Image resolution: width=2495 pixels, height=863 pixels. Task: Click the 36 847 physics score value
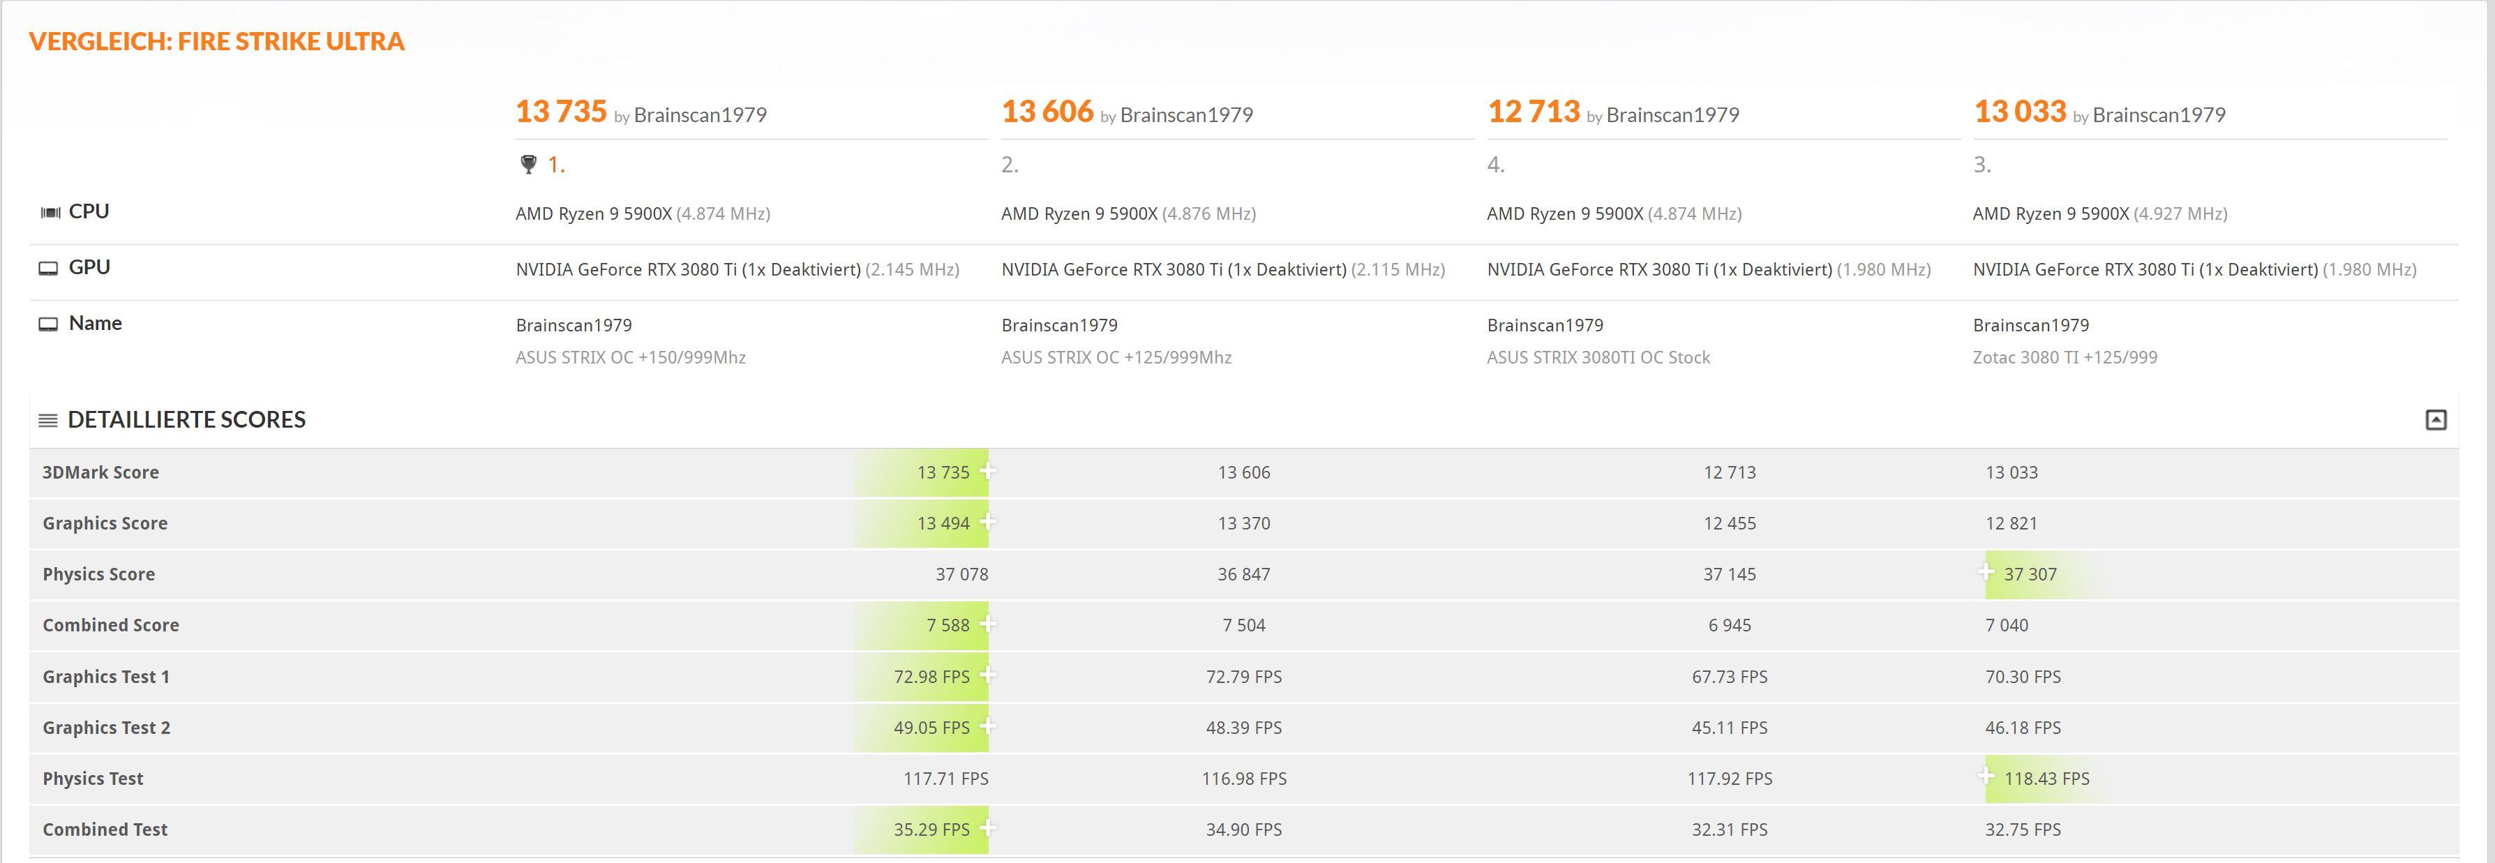click(x=1243, y=574)
